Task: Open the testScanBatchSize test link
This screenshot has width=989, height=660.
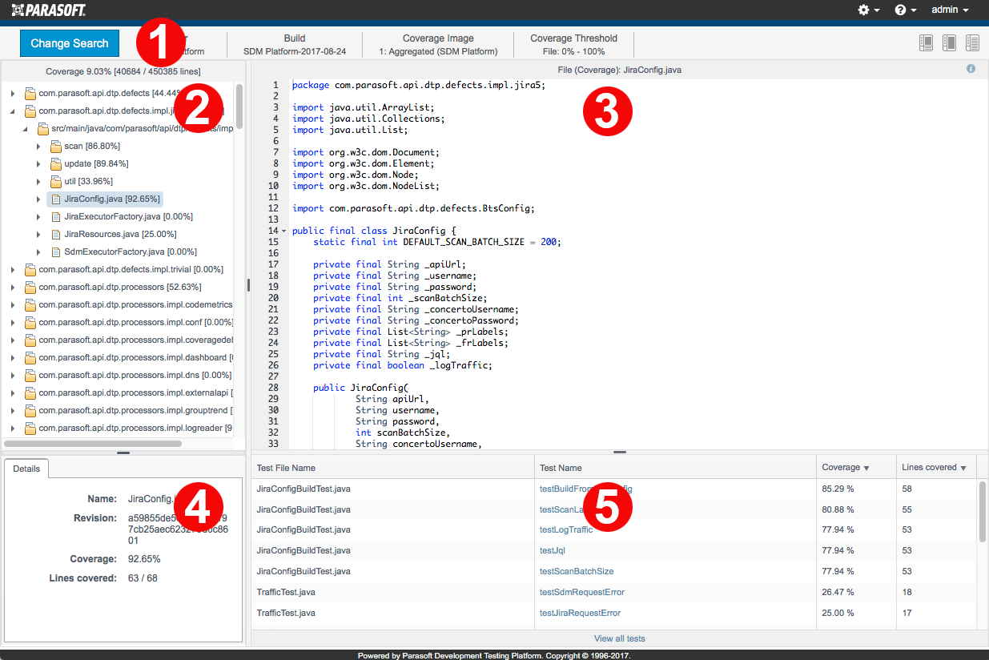Action: [577, 571]
